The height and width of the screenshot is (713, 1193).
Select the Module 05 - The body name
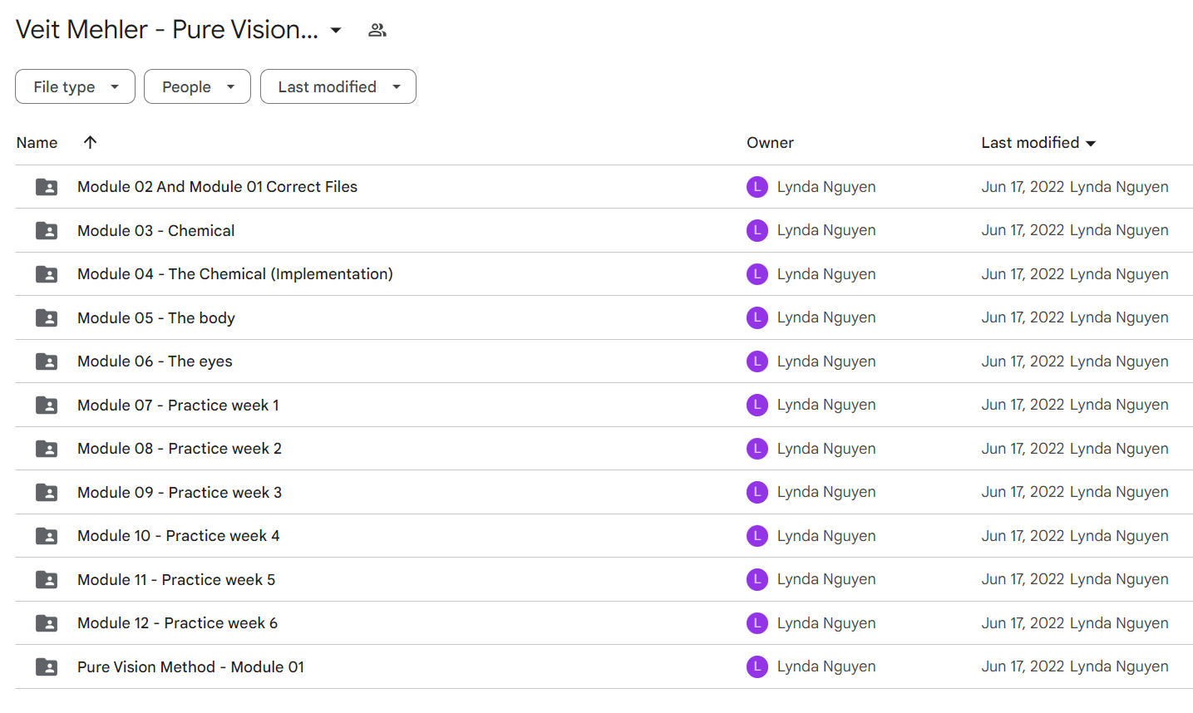[x=156, y=317]
